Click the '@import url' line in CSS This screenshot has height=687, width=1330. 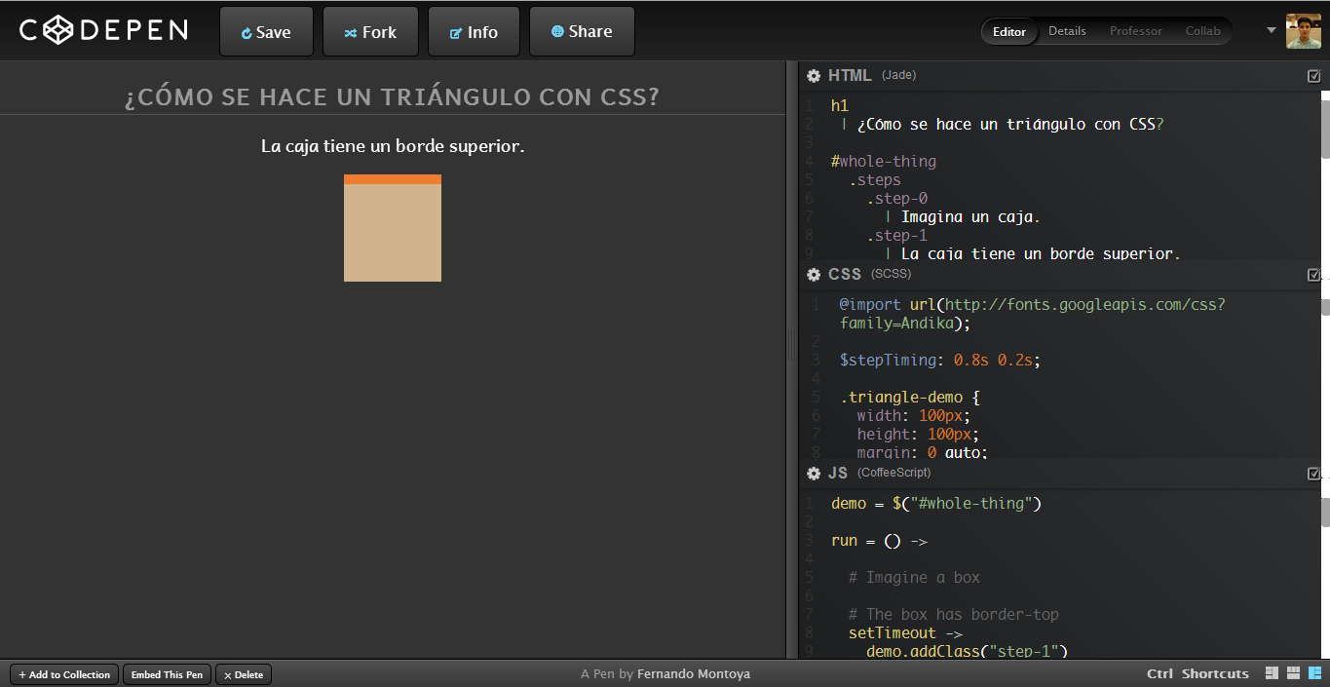point(1032,314)
